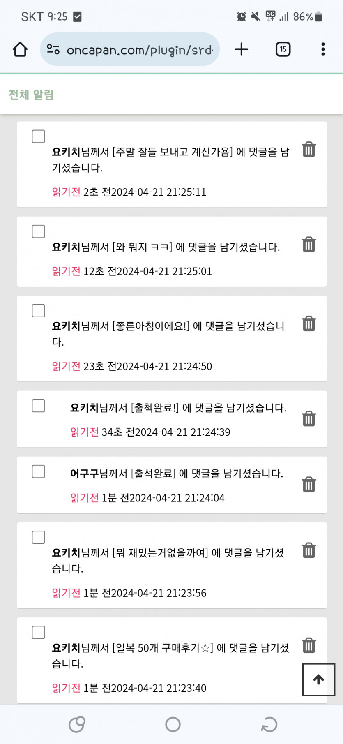Open the 뭐 재밌는거없을까여 comment notification
This screenshot has width=343, height=744.
[x=168, y=561]
